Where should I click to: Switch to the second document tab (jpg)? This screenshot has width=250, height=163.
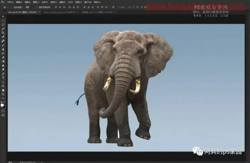point(60,12)
